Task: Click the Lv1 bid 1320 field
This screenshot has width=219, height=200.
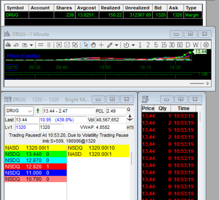Action: (27, 127)
